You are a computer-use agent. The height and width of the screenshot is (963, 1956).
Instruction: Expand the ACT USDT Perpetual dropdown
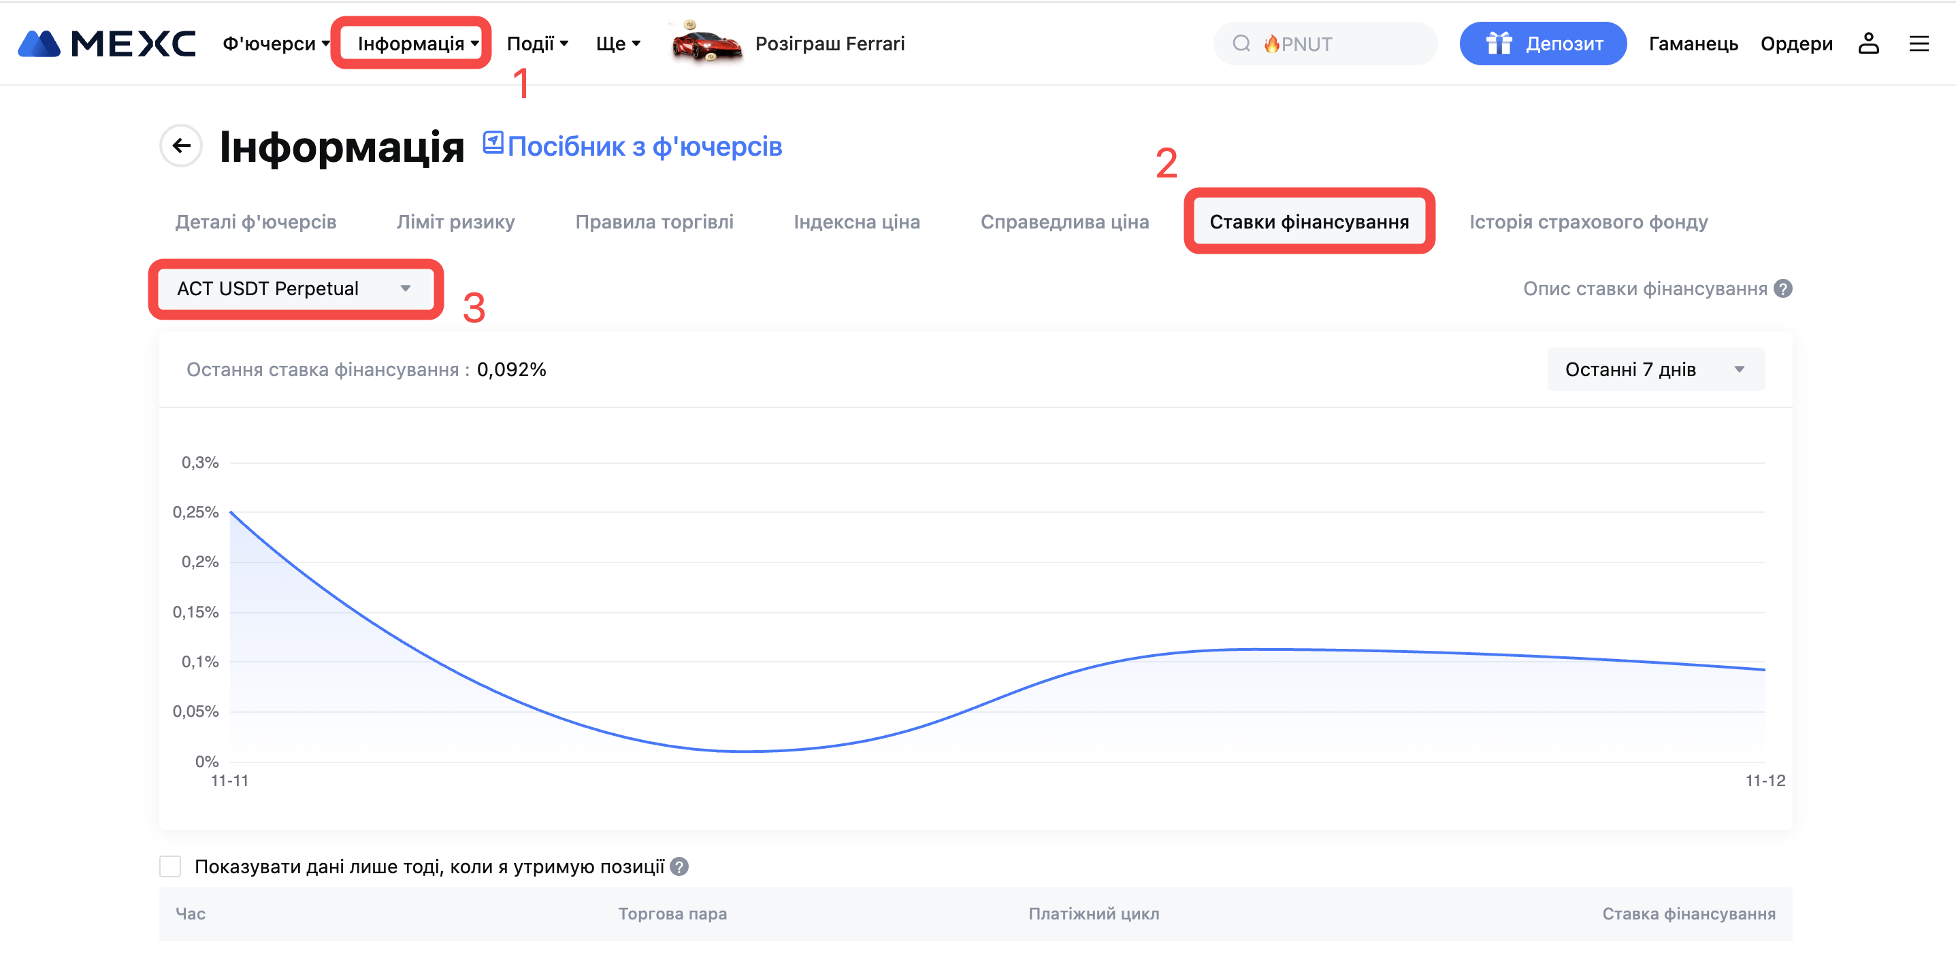click(x=295, y=289)
